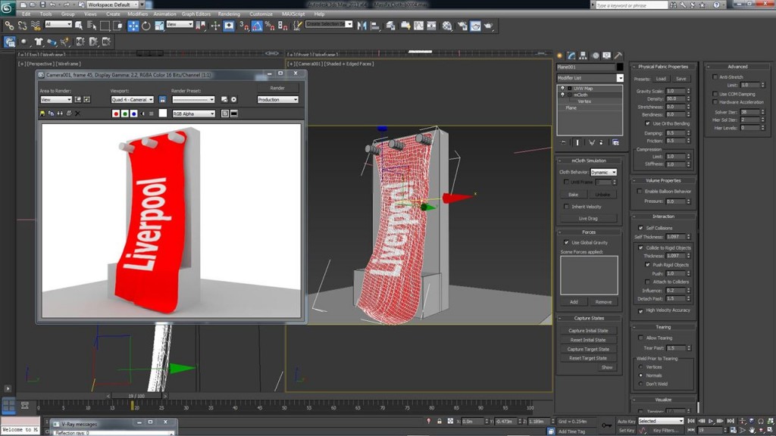Select the Vertices weld radio button
This screenshot has width=776, height=436.
(x=641, y=367)
